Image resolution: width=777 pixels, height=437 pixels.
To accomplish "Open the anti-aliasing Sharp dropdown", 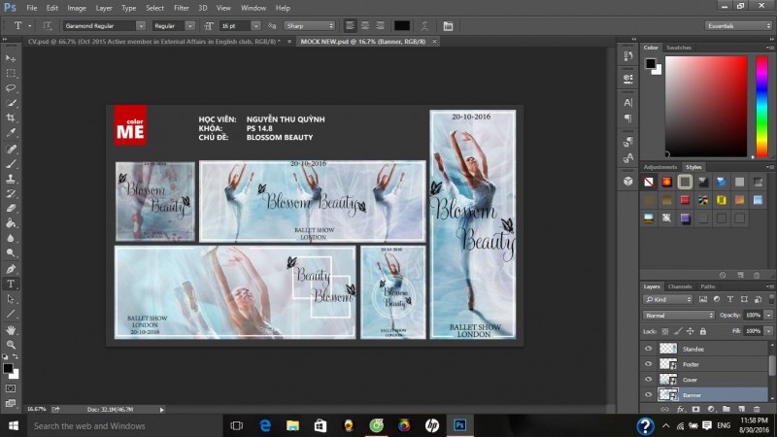I will click(309, 26).
